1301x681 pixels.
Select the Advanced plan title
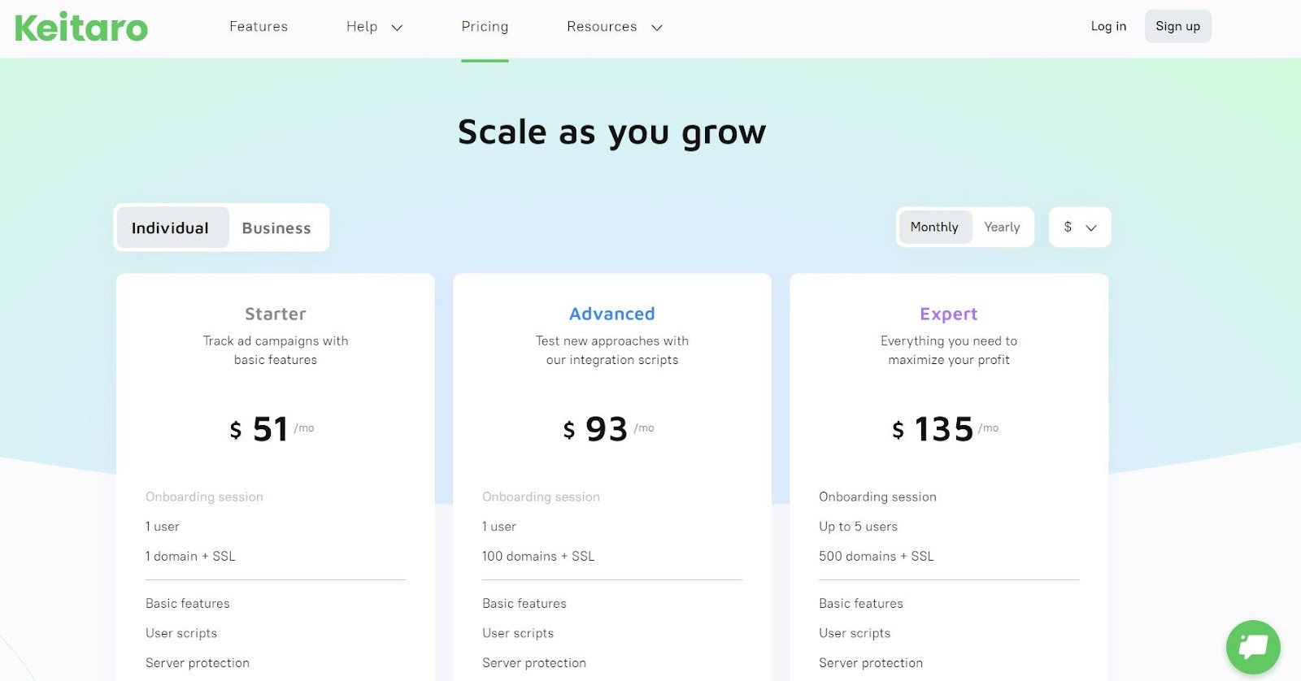point(611,314)
